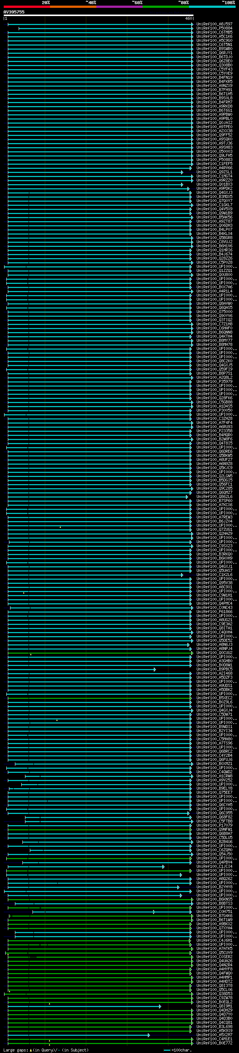Select the UniRef100_C1K2L6 label
The width and height of the screenshot is (239, 1053).
coord(214,575)
